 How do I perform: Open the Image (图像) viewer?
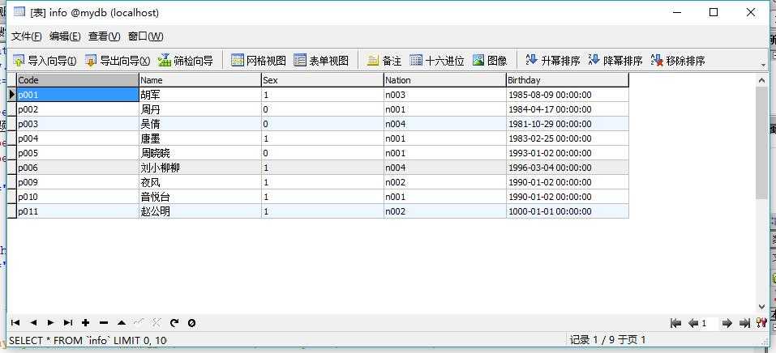tap(490, 61)
